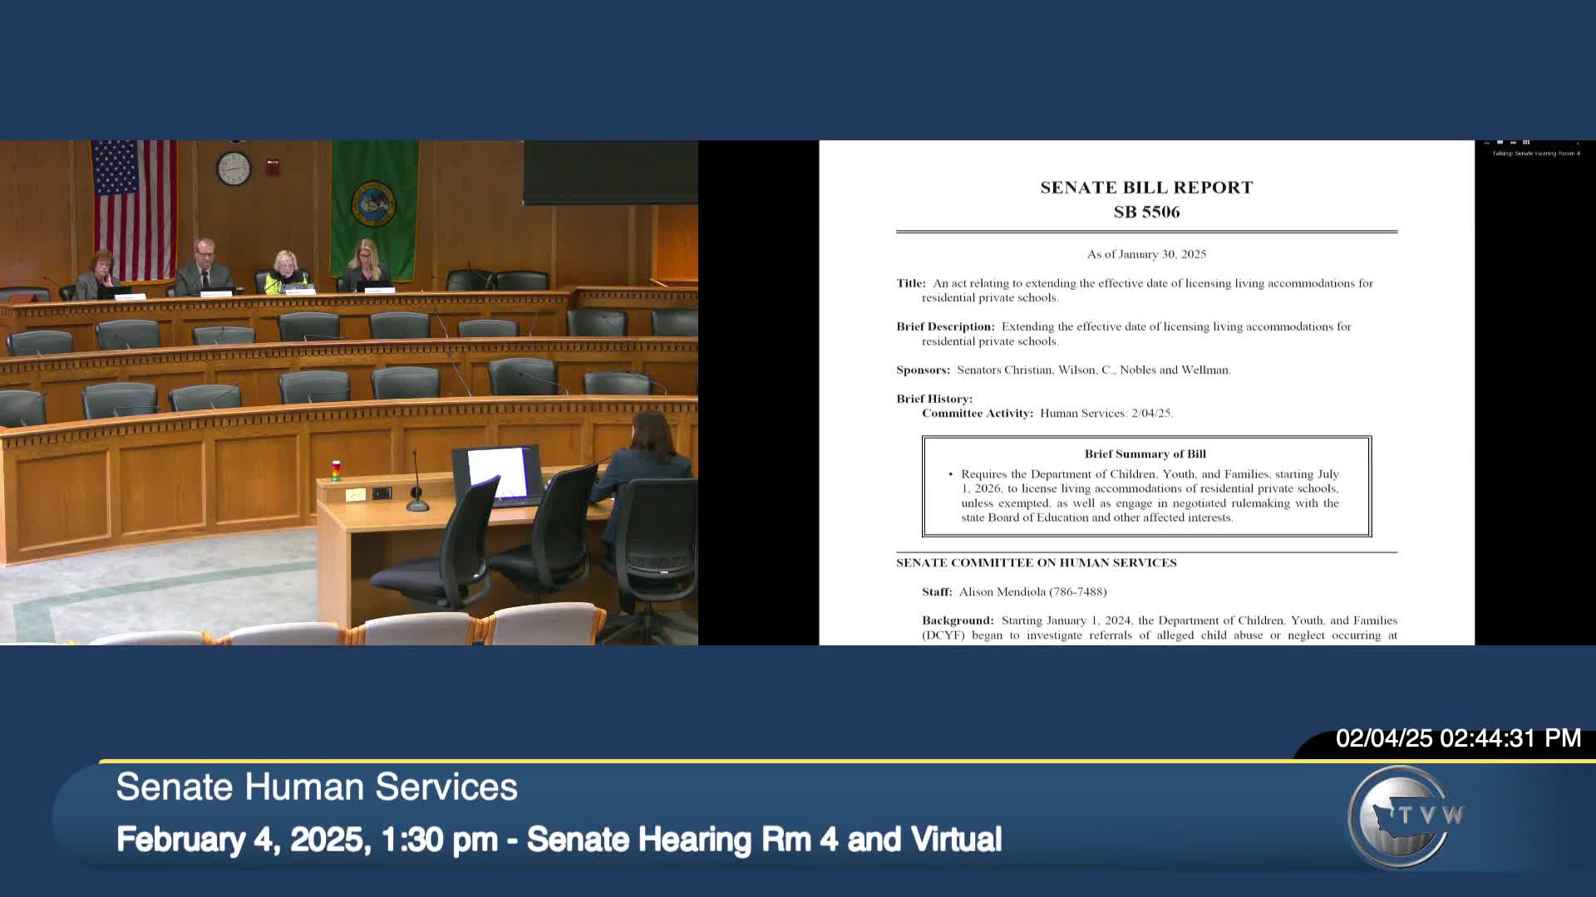Switch to single speaker view icon
Screen dimensions: 1596x897
(x=1500, y=142)
